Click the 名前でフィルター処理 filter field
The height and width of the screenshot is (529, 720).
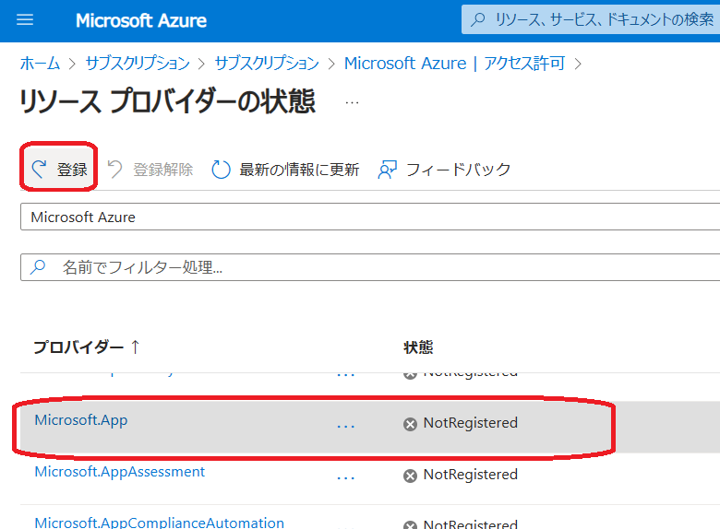[x=370, y=267]
